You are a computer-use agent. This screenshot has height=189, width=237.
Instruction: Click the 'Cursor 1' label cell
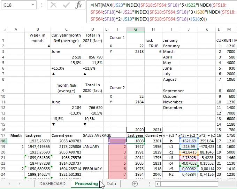point(118,38)
